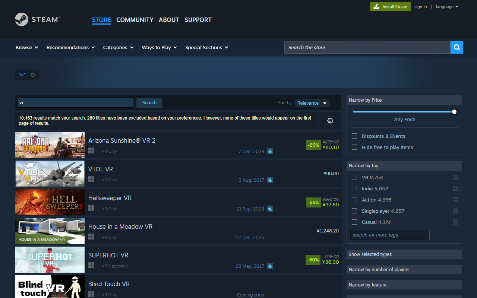Check the Action tag filter
Screen dimensions: 477x298
pos(354,200)
